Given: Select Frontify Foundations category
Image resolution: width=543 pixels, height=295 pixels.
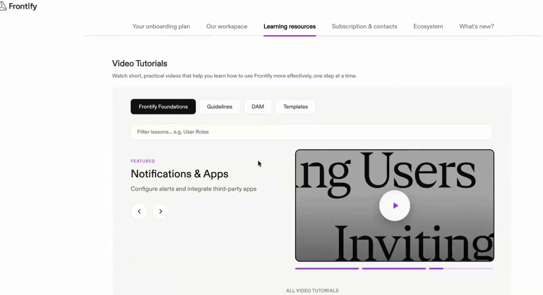Looking at the screenshot, I should [163, 106].
